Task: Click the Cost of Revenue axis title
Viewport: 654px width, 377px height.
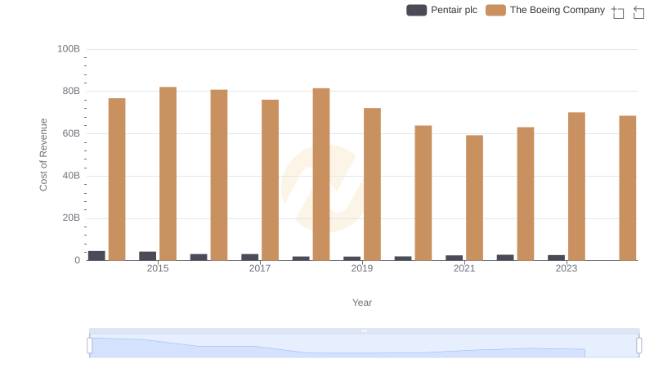Action: tap(43, 155)
